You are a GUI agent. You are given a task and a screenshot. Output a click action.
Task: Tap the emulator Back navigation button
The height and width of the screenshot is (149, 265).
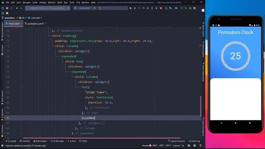point(222,123)
